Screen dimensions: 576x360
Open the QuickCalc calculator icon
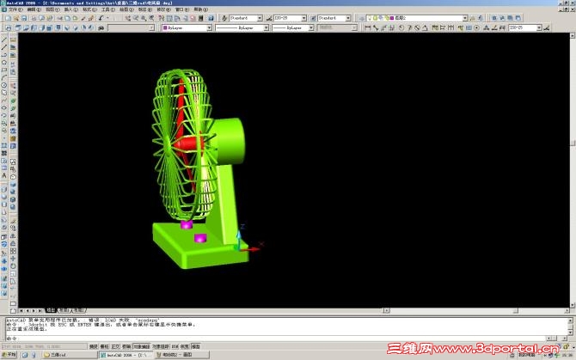[x=200, y=18]
